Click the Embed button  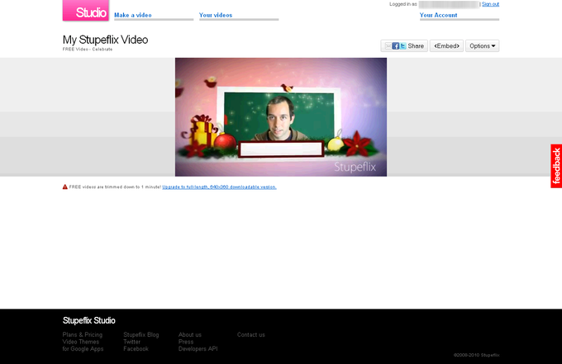pyautogui.click(x=446, y=46)
